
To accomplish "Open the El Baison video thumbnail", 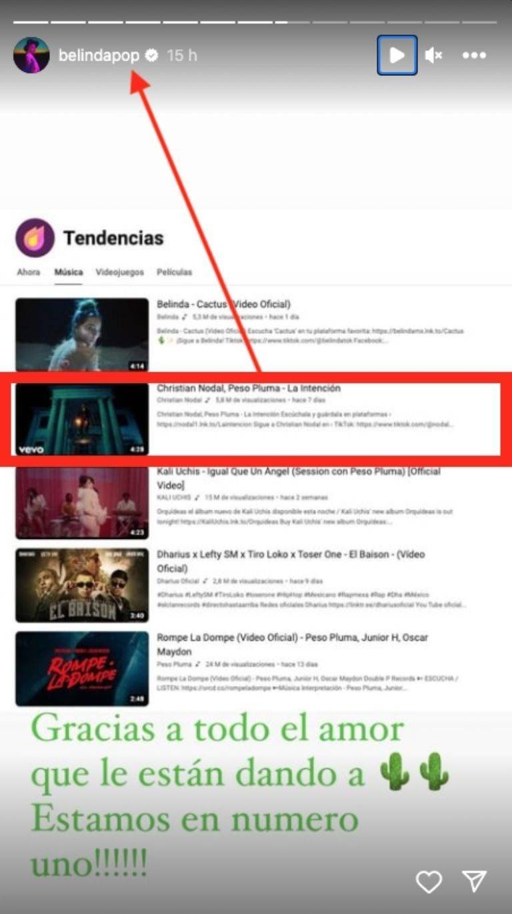I will pos(82,585).
